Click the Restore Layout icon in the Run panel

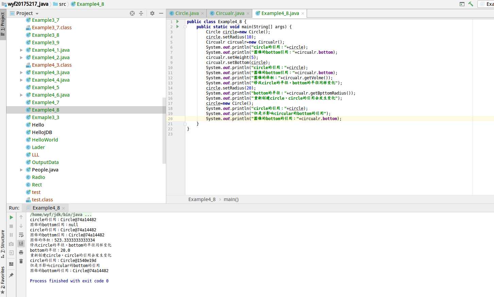[11, 264]
